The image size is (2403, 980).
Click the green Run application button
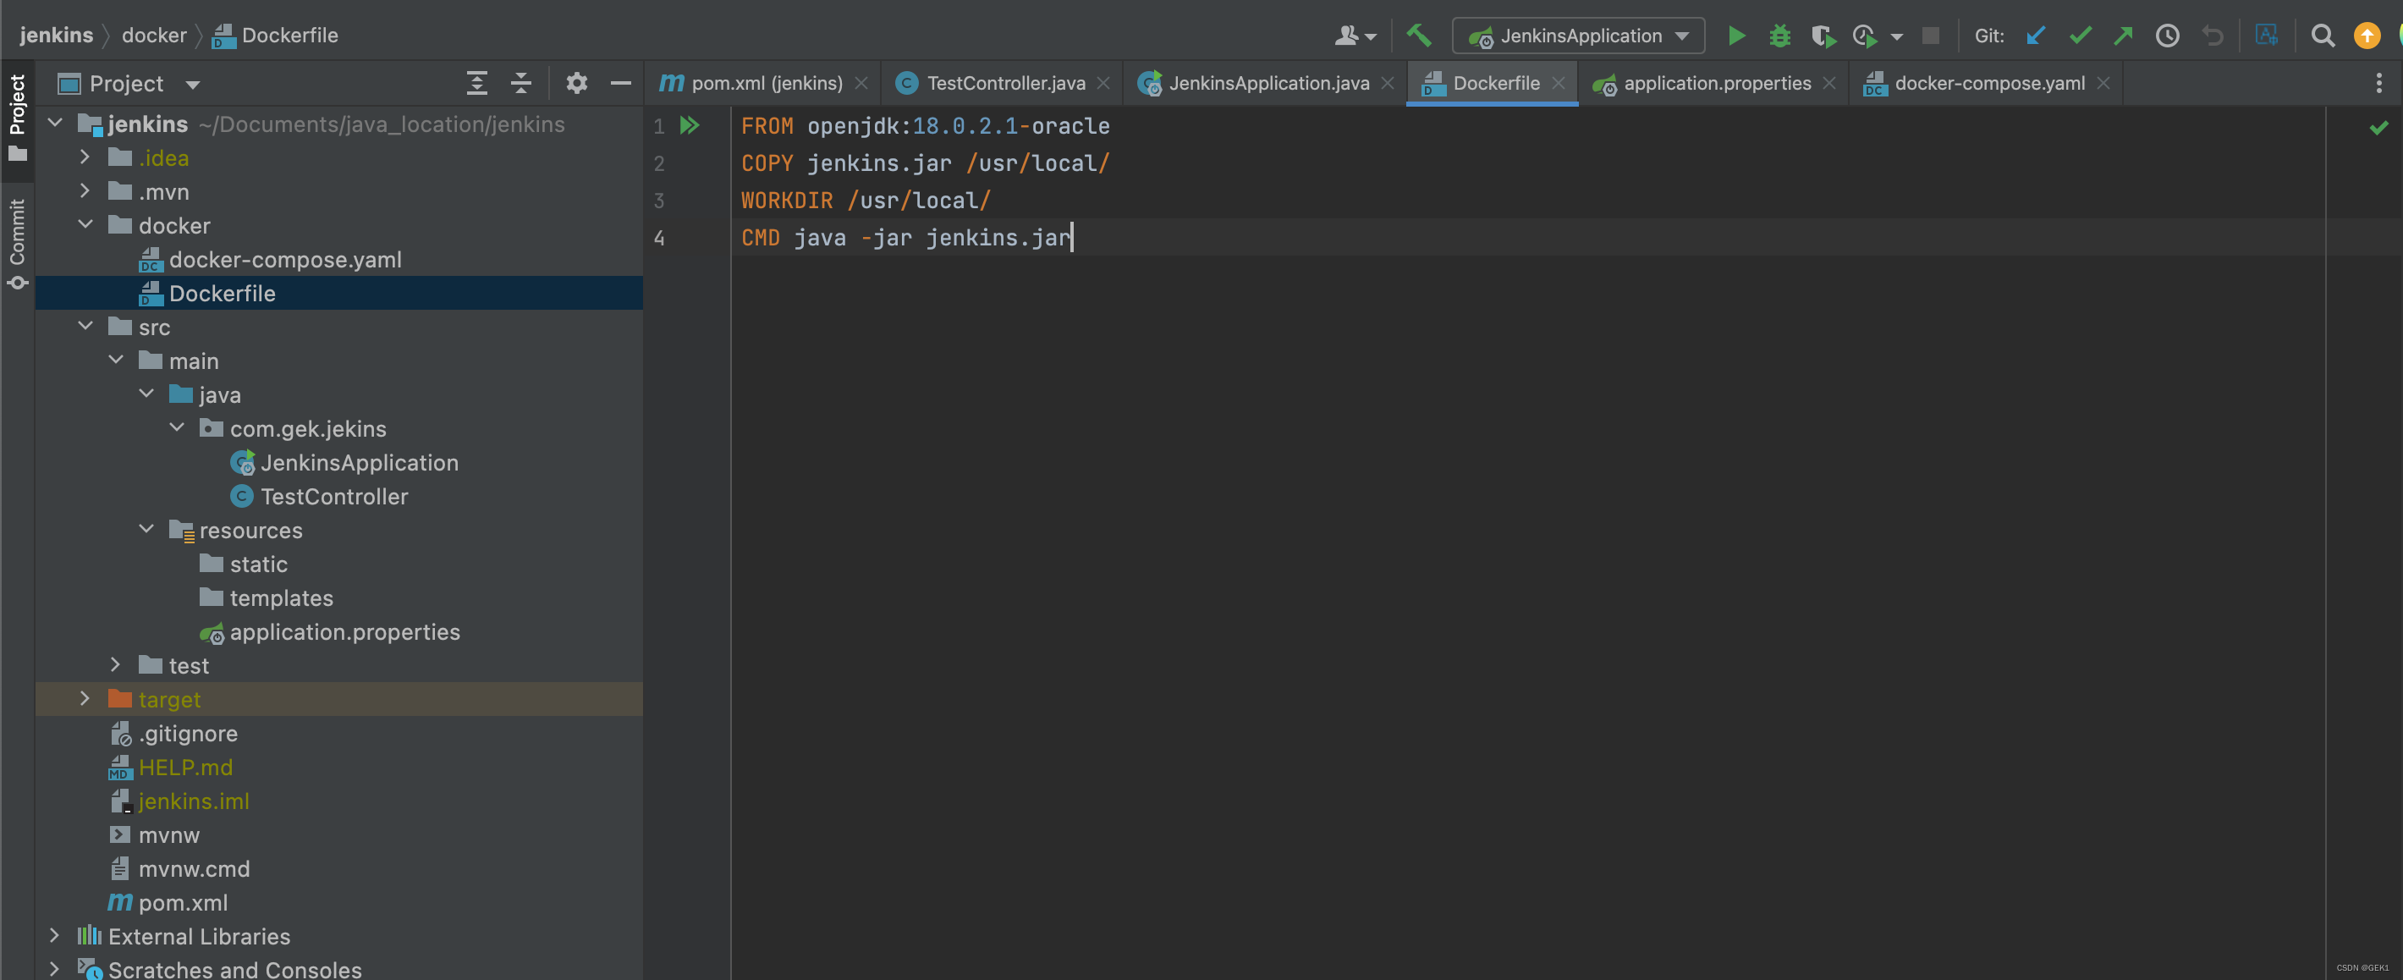tap(1736, 36)
